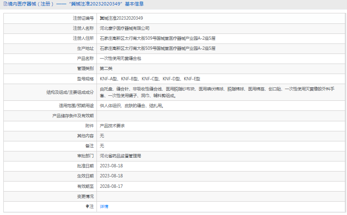Click the bulb icon next to 注 label

click(87, 206)
